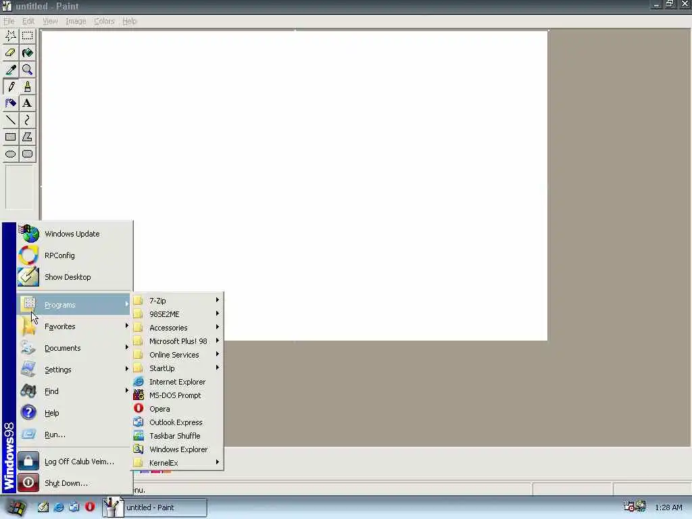
Task: Expand the 98SE2ME folder
Action: pyautogui.click(x=178, y=314)
